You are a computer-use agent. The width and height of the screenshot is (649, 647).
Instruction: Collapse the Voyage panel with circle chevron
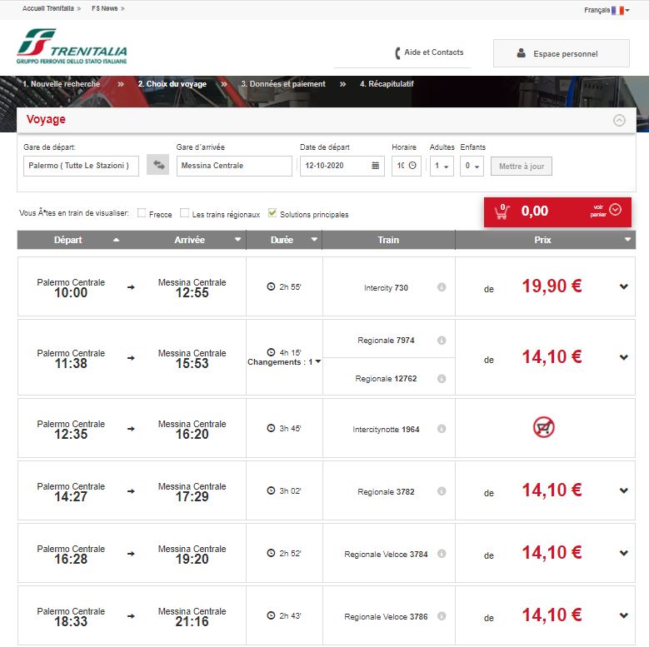tap(619, 121)
